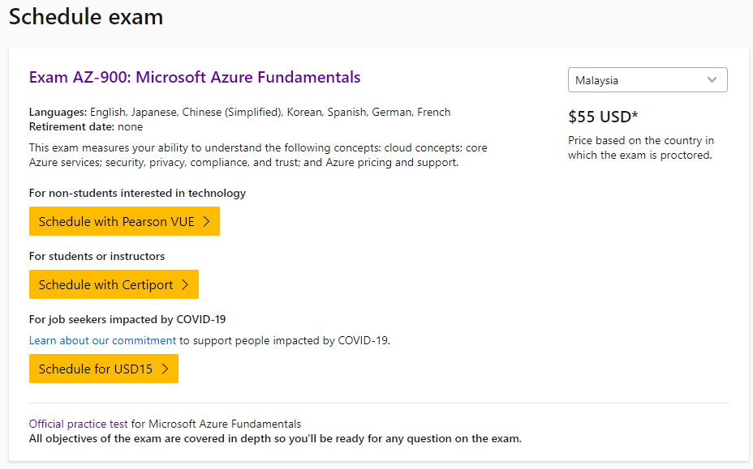Click the For non-students interested in technology heading
The height and width of the screenshot is (469, 753).
pyautogui.click(x=137, y=194)
